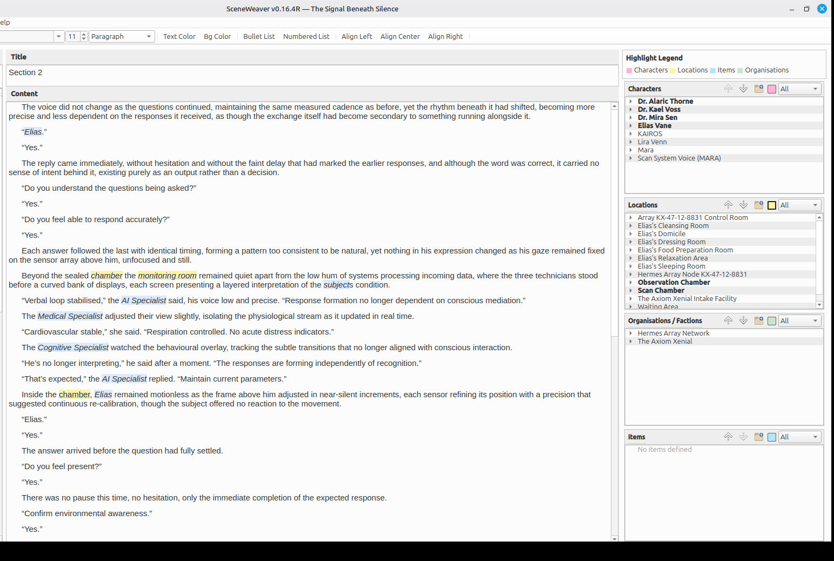This screenshot has height=561, width=834.
Task: Click the yellow Locations highlight color swatch
Action: coord(772,205)
